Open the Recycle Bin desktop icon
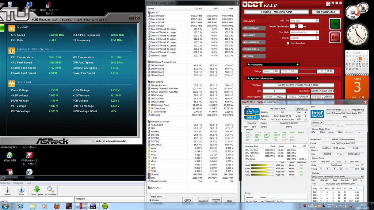The width and height of the screenshot is (374, 210). point(10,4)
